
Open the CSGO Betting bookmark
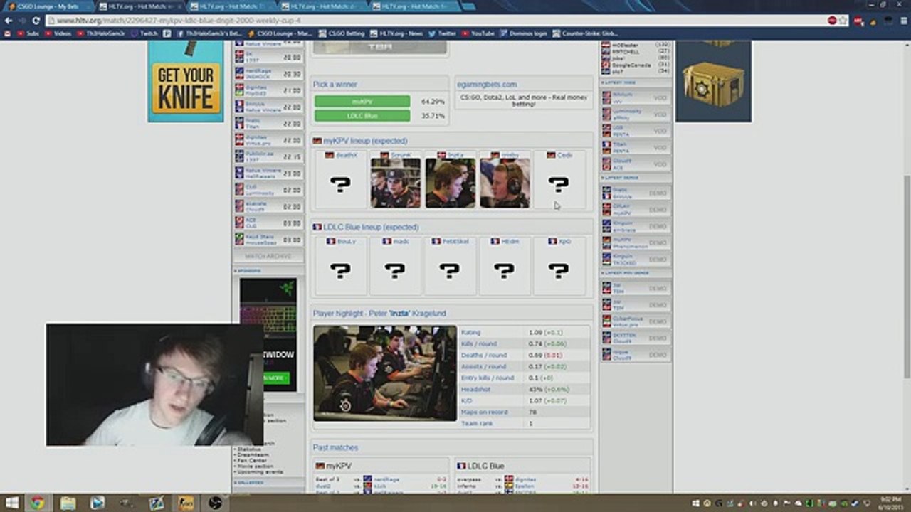[342, 33]
